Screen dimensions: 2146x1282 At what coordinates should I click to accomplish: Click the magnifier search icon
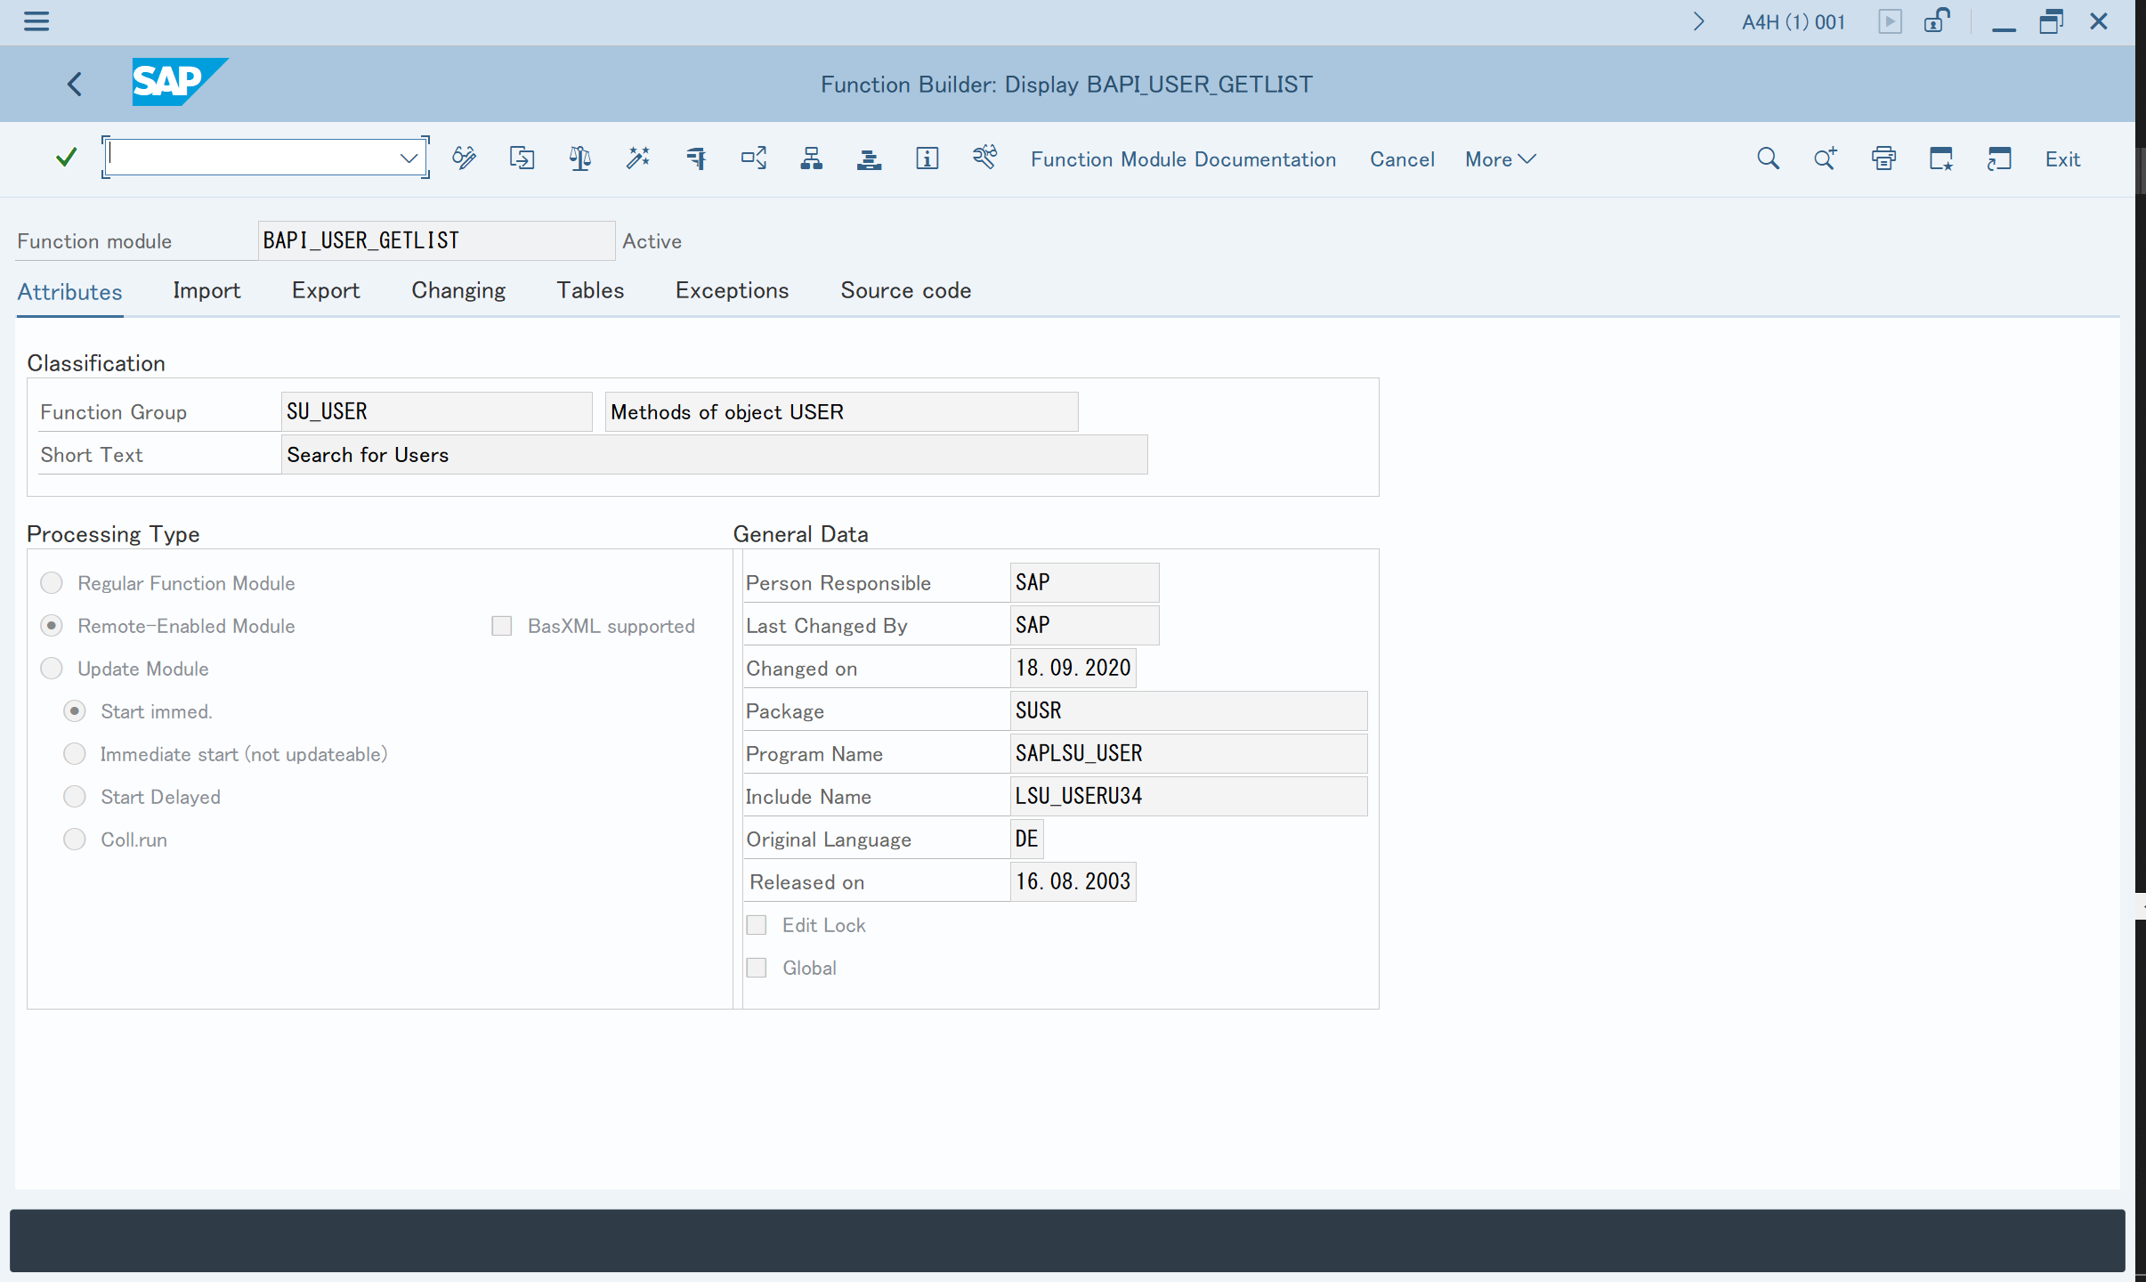click(x=1768, y=158)
